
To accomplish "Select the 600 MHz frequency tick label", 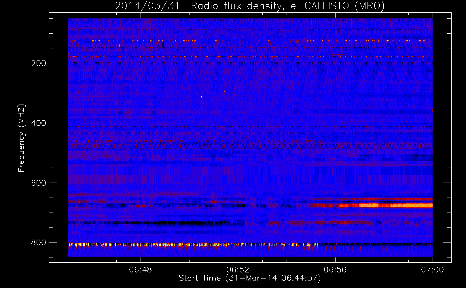I will pyautogui.click(x=39, y=183).
